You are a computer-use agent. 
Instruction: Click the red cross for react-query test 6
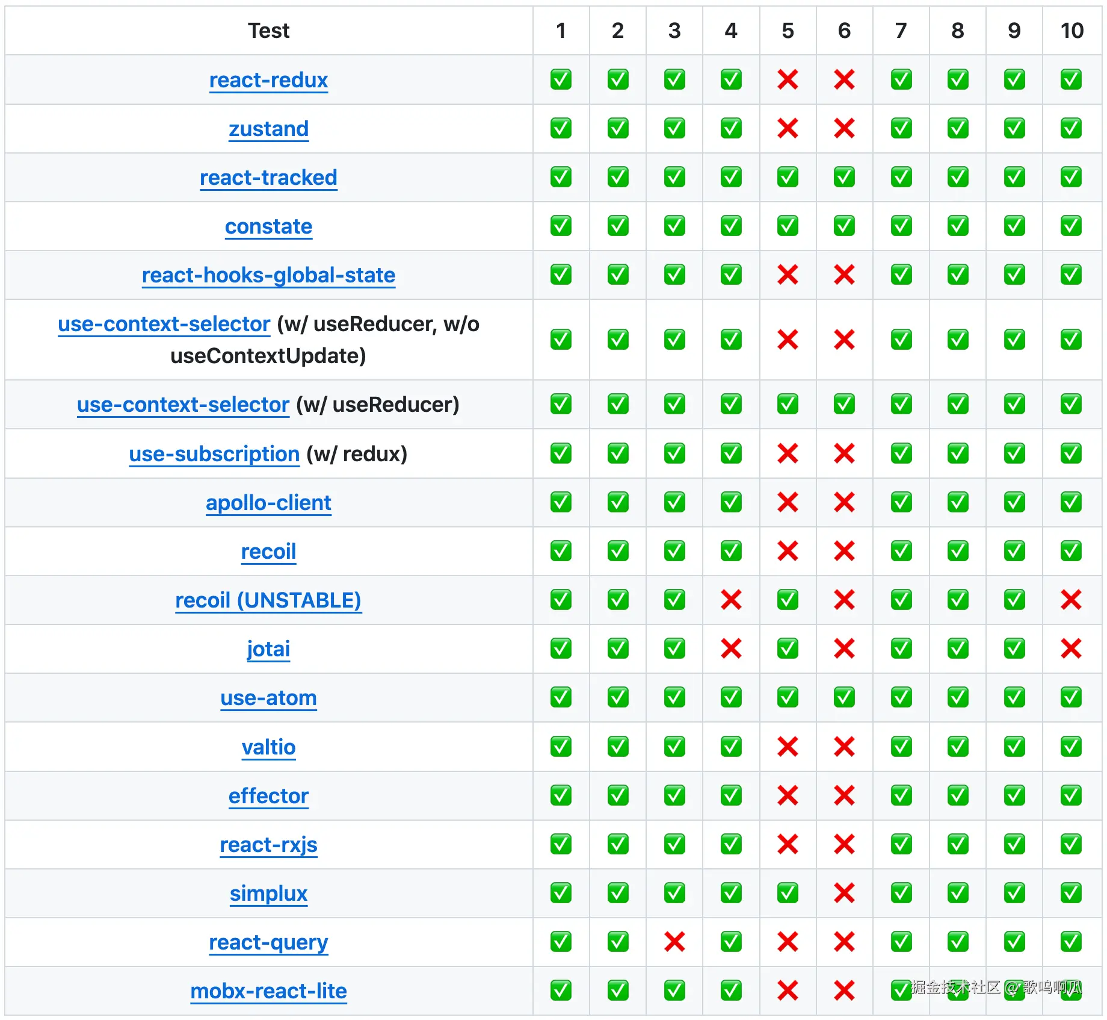click(x=844, y=942)
